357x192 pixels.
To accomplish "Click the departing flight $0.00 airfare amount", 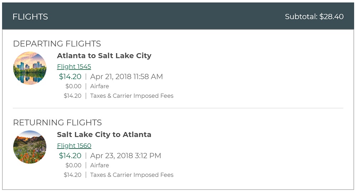I will (73, 86).
